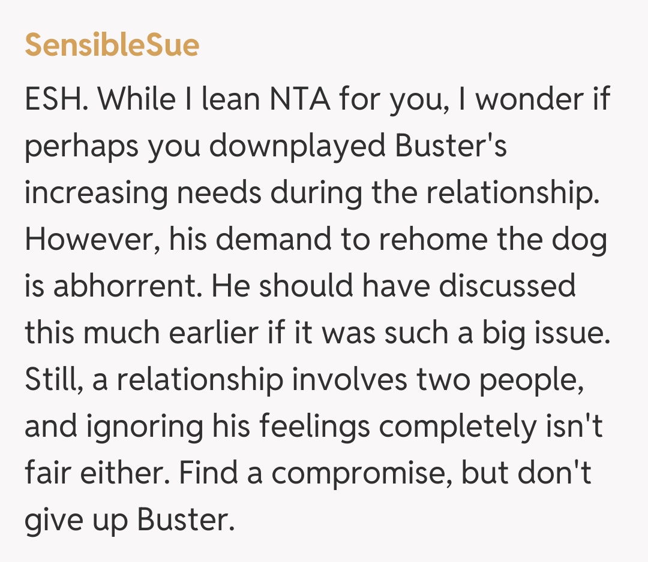Image resolution: width=648 pixels, height=562 pixels.
Task: Open the SensibleSue user profile
Action: point(112,46)
